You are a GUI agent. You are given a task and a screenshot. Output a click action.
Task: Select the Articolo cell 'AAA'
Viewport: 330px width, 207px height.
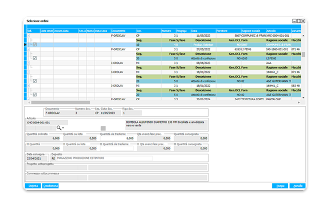[x=278, y=63]
